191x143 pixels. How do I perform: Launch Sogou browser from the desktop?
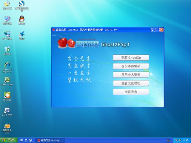pyautogui.click(x=22, y=6)
